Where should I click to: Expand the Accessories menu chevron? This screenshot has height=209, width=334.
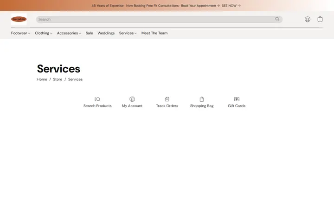[80, 33]
